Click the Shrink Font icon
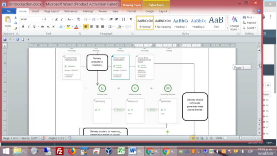 [61, 19]
